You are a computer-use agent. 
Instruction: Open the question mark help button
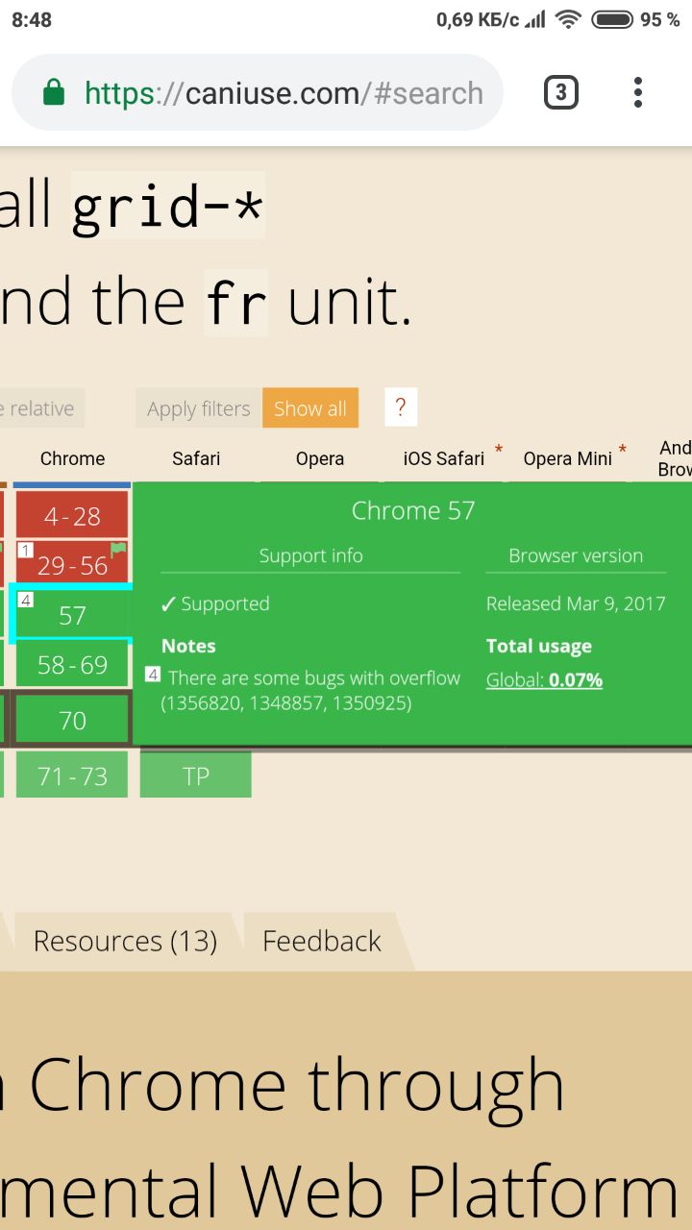(401, 407)
